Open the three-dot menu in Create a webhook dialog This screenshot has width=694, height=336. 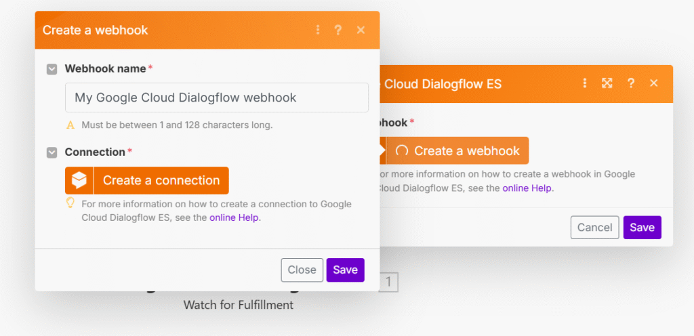[x=317, y=30]
